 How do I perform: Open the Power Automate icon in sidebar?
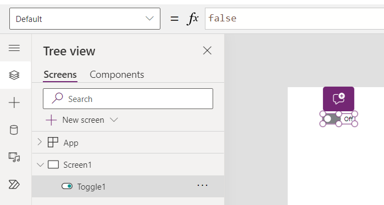(x=14, y=185)
